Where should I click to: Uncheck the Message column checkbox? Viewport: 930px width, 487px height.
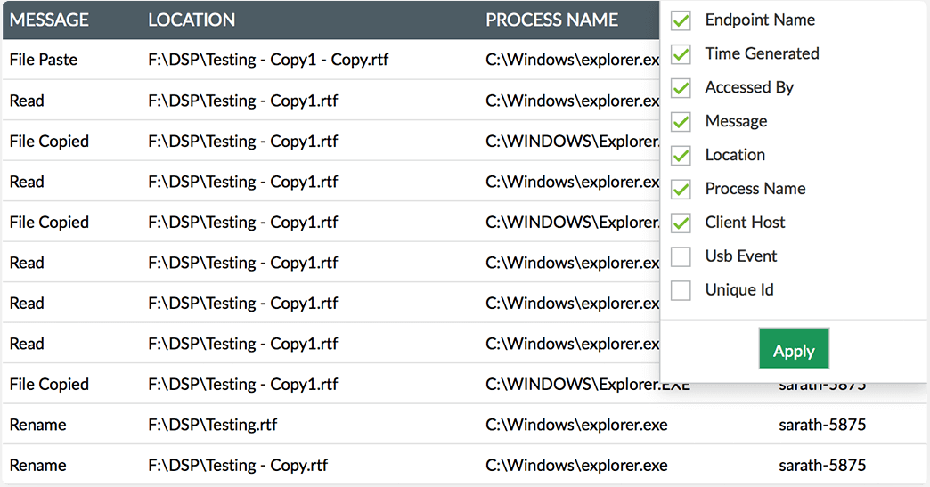(x=681, y=122)
